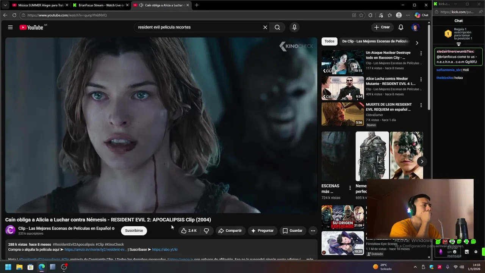Close the Música SUMMER Alegre tab
Screen dimensions: 485x273
tap(67, 5)
